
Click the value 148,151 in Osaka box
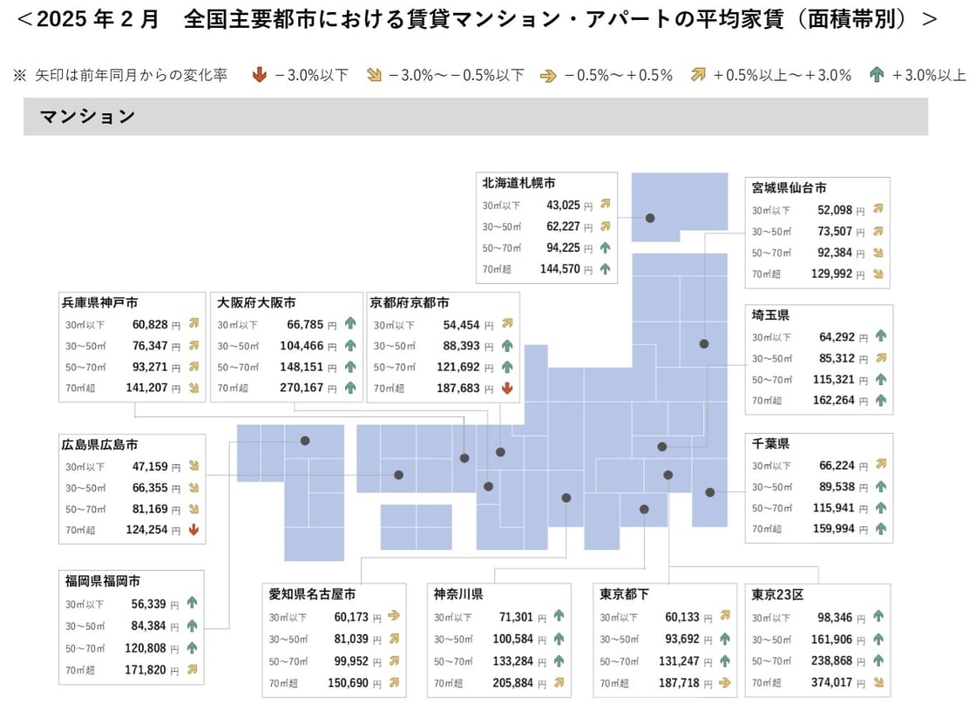[x=302, y=367]
